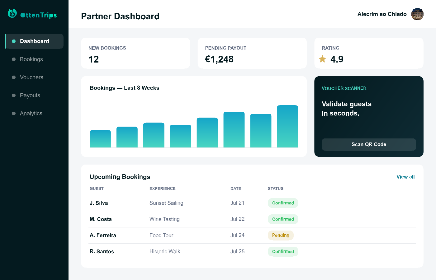
Task: Click the shortest first-week bar in the chart
Action: [x=100, y=139]
